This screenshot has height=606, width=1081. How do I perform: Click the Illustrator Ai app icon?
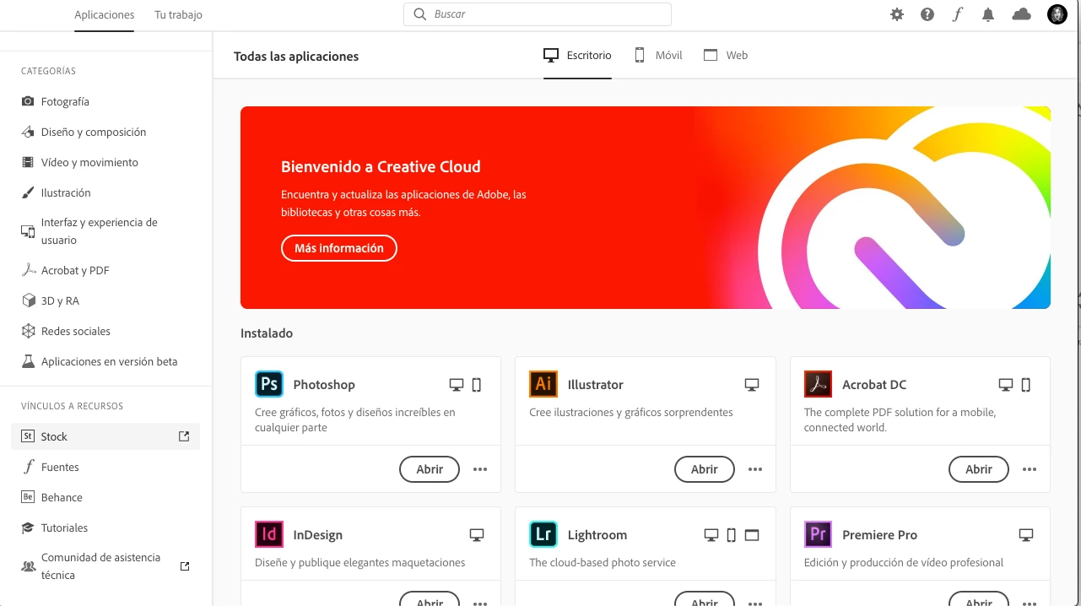pos(543,384)
